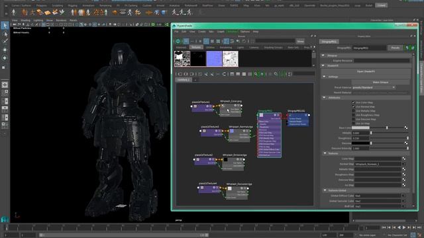The image size is (424, 238).
Task: Select the Whiplash_Normal.tga file node in graph
Action: (x=240, y=134)
